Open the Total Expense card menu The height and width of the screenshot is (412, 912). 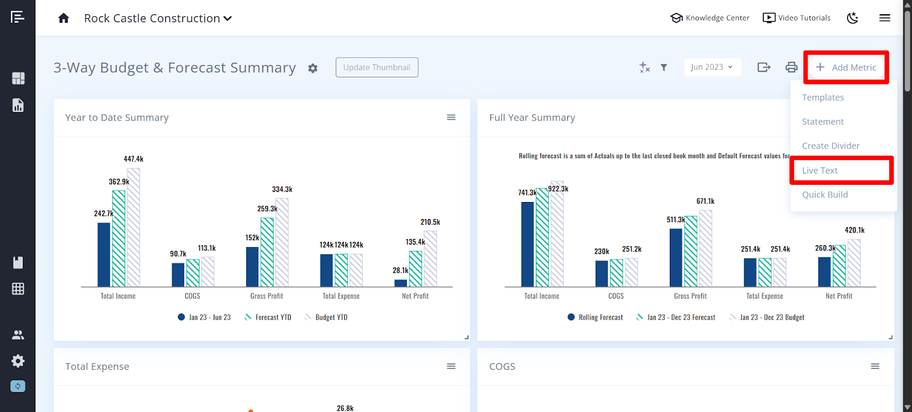coord(451,366)
